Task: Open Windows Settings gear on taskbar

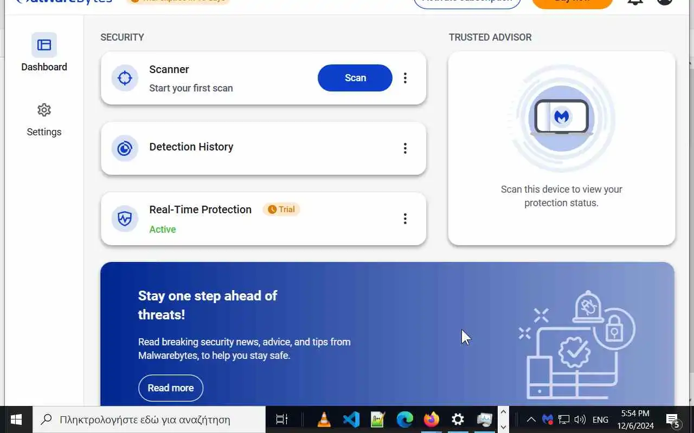Action: 458,419
